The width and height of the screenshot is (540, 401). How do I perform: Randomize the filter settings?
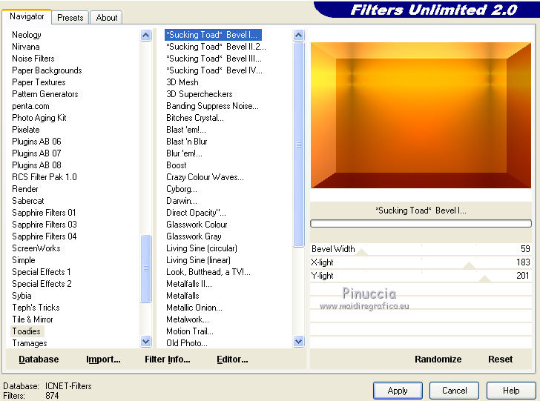point(438,359)
